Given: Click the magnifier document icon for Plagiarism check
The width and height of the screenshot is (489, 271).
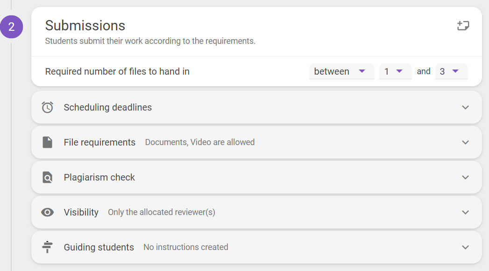Looking at the screenshot, I should [47, 177].
